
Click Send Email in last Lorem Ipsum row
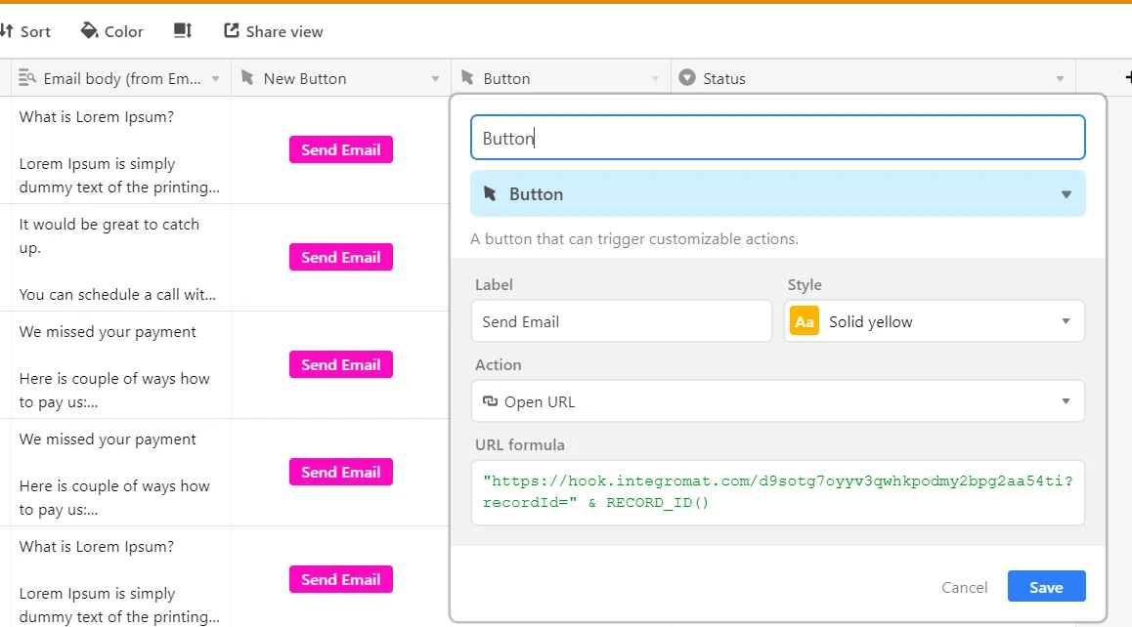(x=341, y=579)
